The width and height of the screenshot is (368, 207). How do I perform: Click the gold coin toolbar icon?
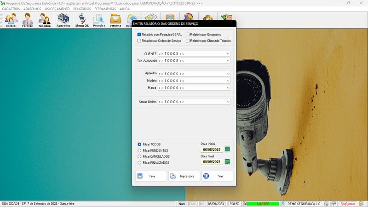point(208,17)
